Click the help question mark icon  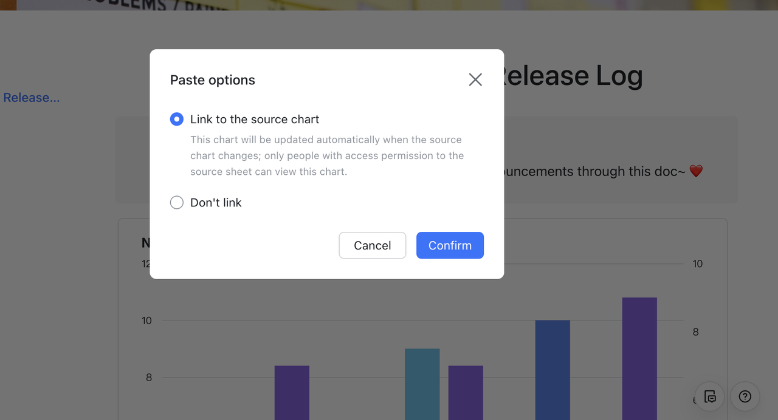coord(745,396)
